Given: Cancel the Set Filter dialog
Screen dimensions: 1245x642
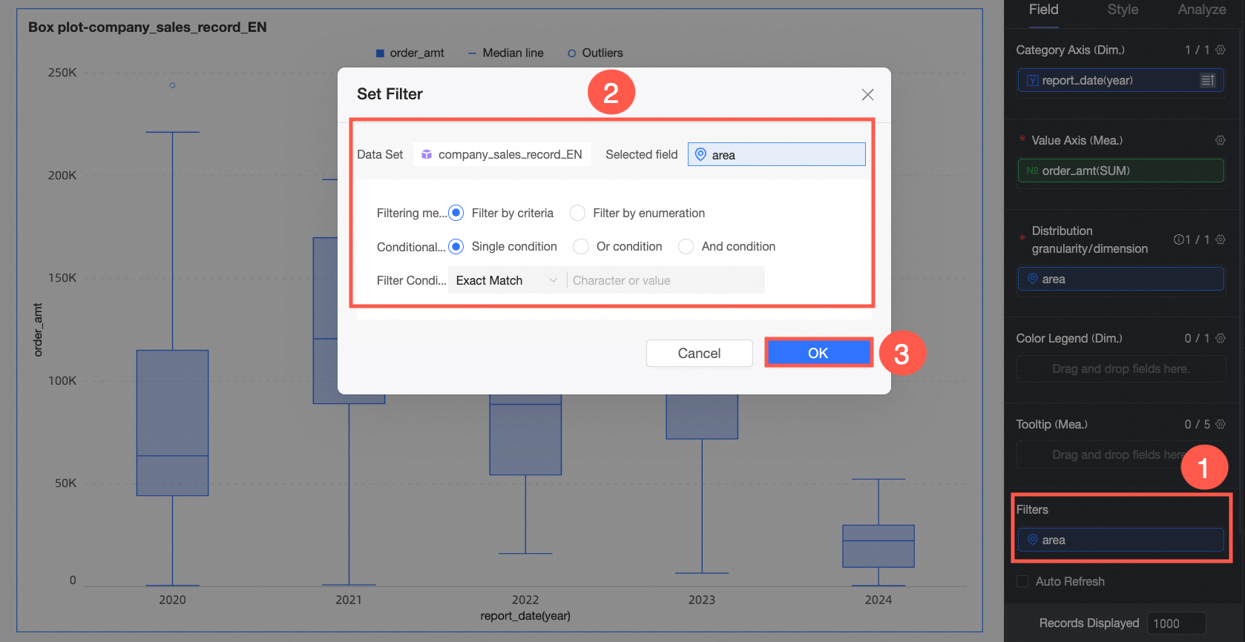Looking at the screenshot, I should click(699, 353).
